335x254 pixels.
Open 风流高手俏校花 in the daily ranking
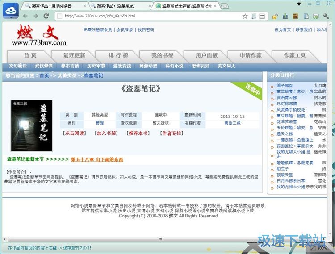coord(291,110)
